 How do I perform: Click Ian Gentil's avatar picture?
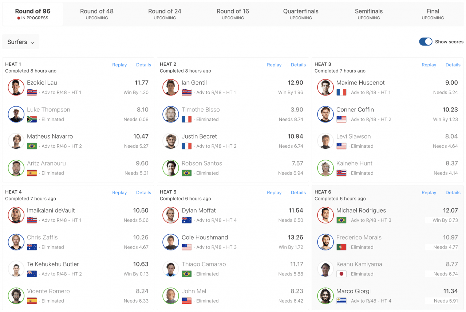pos(171,87)
